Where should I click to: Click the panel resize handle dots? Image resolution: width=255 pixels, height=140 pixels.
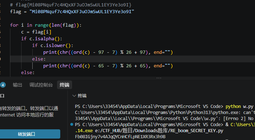tap(159, 78)
